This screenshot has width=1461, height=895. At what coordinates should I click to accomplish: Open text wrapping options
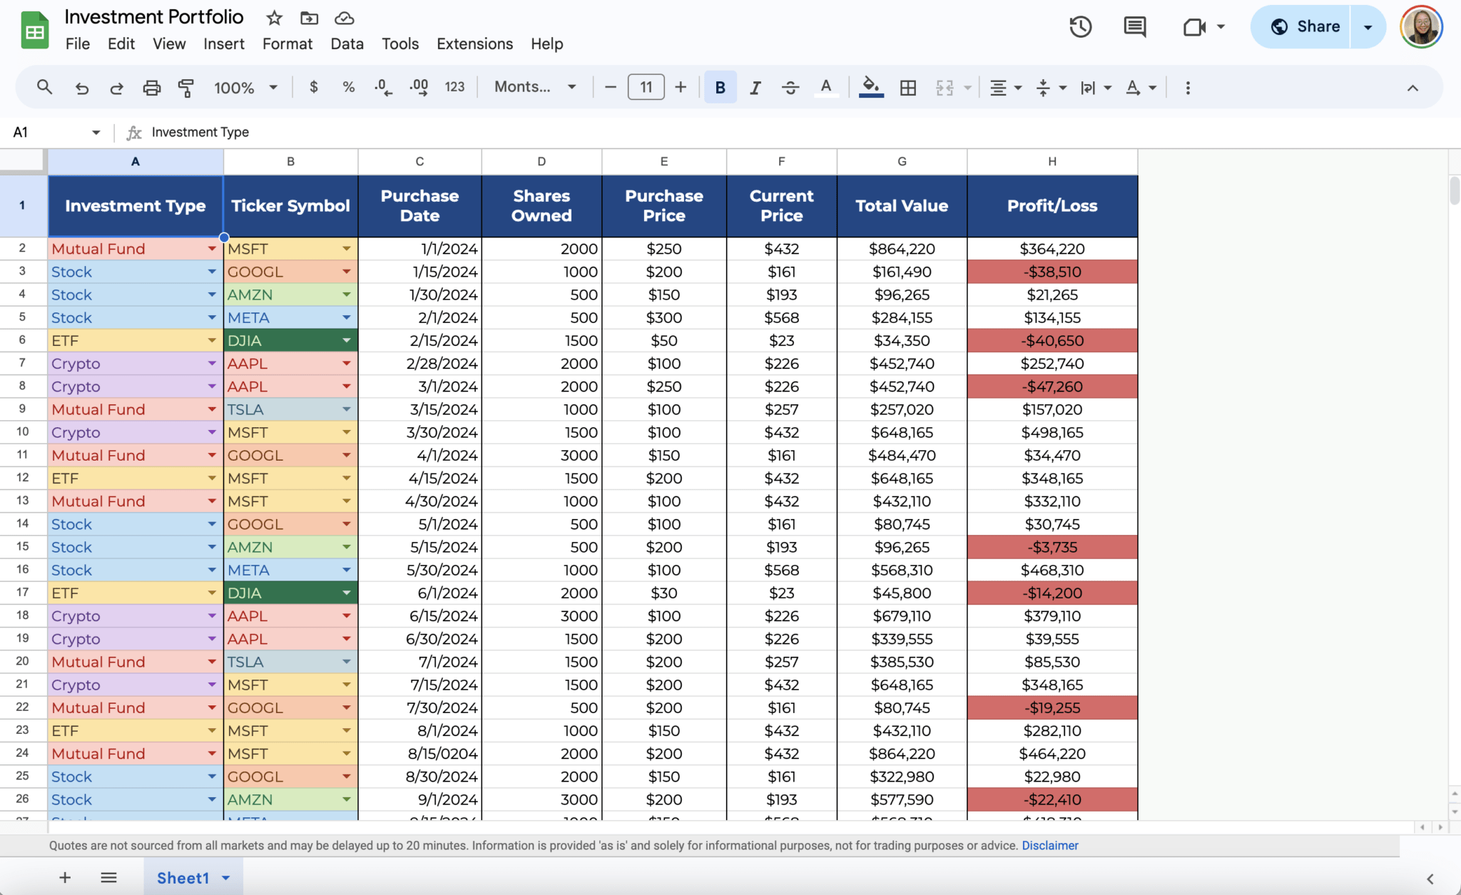pos(1096,88)
